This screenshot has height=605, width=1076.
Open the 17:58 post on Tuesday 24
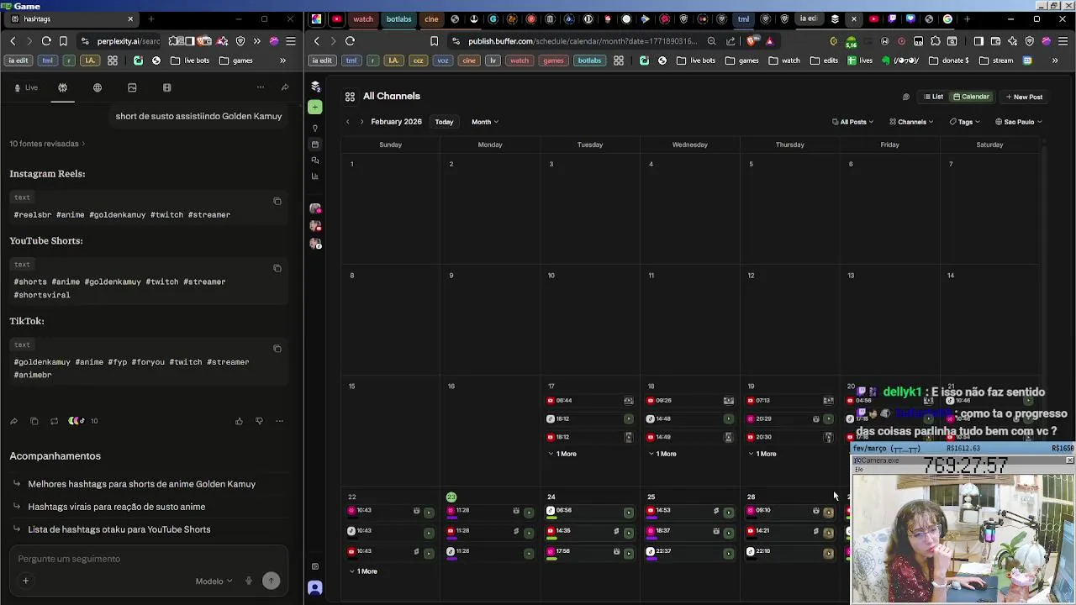(x=589, y=551)
